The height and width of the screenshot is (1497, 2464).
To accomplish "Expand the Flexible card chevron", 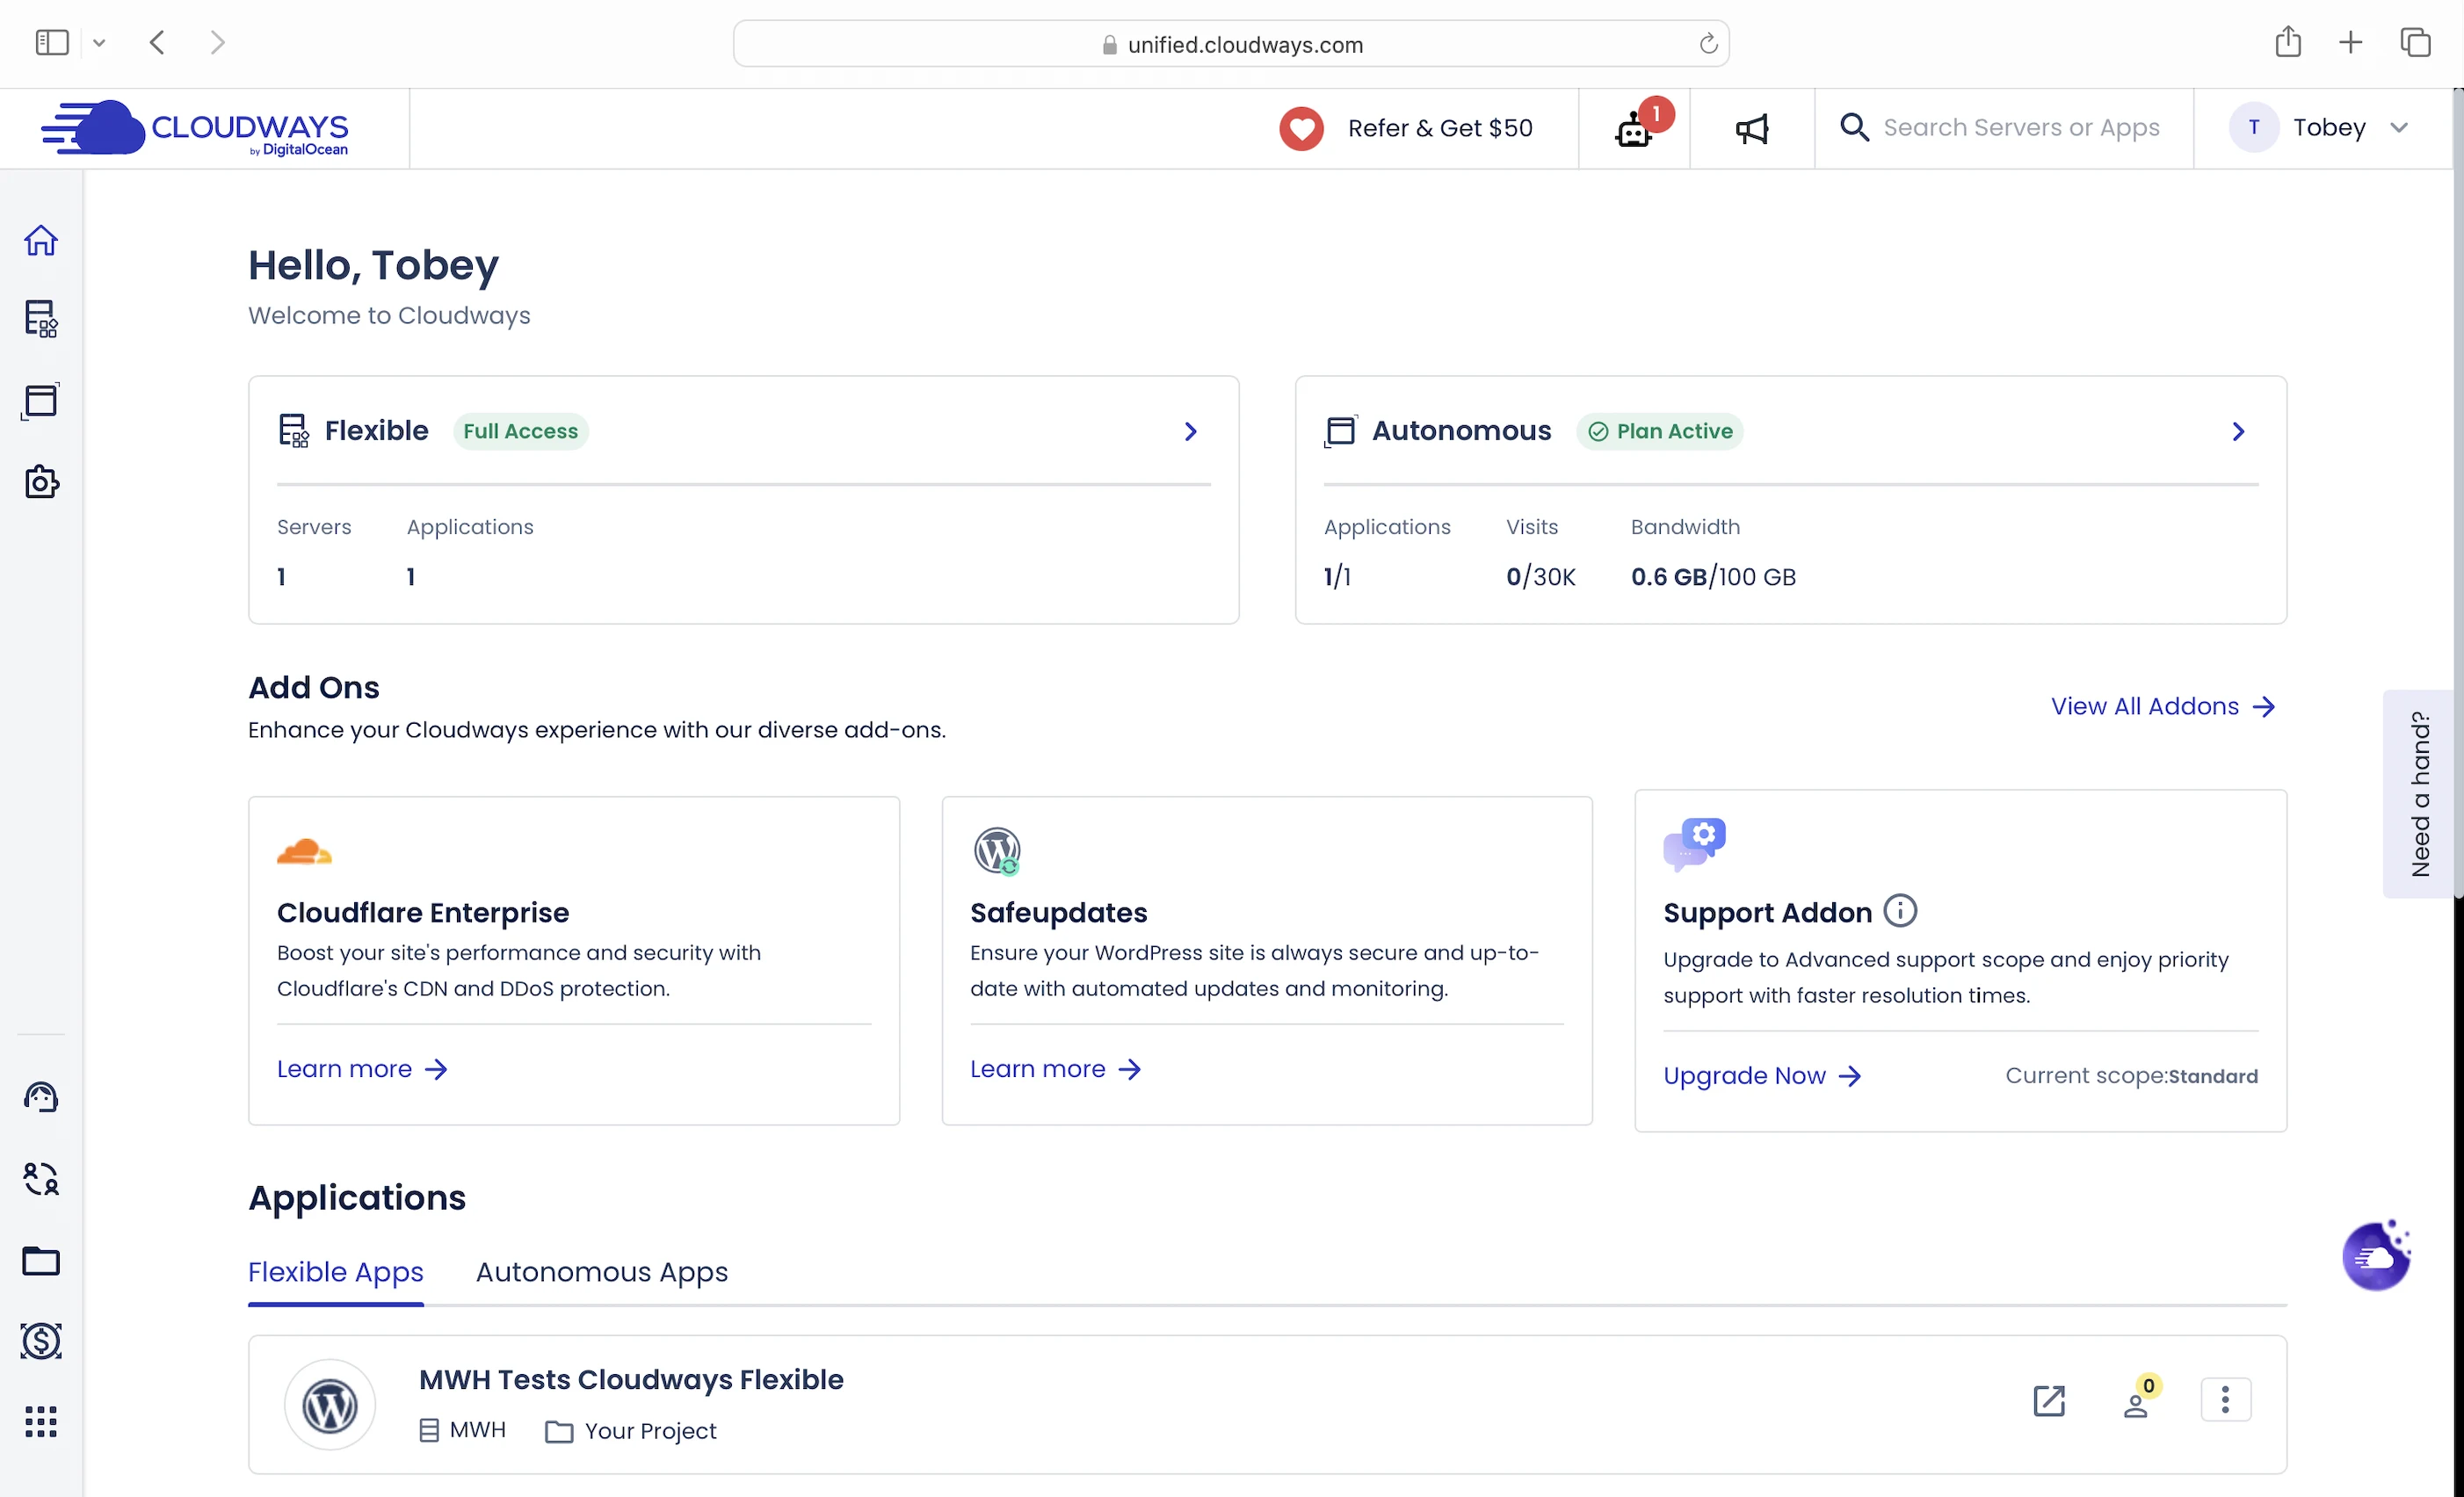I will click(x=1190, y=431).
